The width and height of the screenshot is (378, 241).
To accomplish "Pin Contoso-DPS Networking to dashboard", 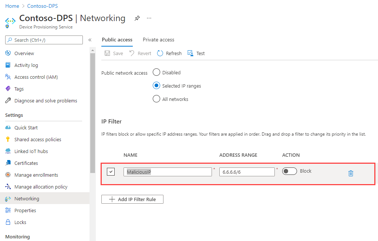I will point(137,18).
